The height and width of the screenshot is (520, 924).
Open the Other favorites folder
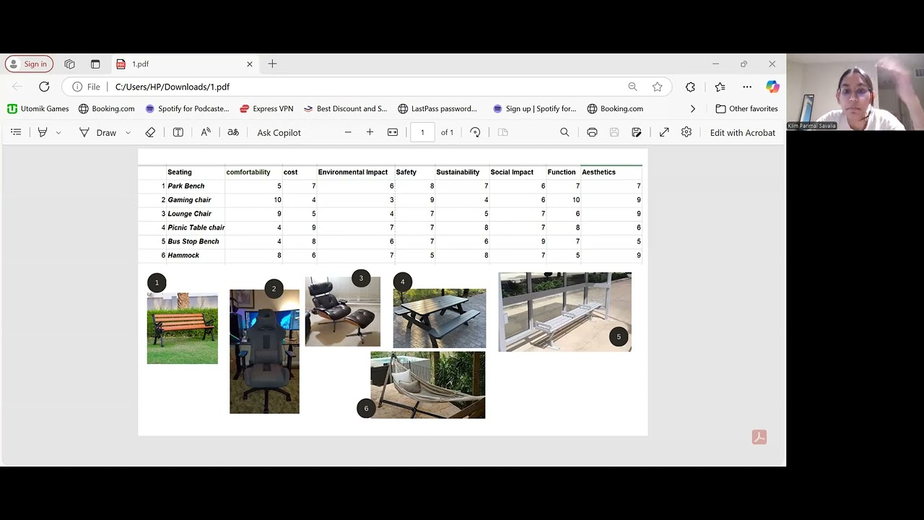point(746,108)
